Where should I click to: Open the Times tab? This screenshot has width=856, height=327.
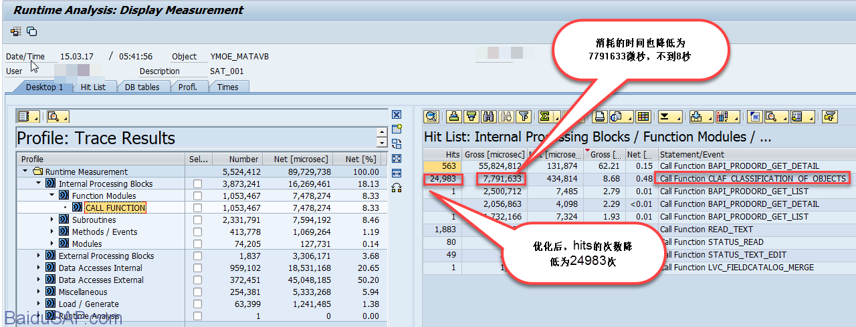click(x=228, y=87)
